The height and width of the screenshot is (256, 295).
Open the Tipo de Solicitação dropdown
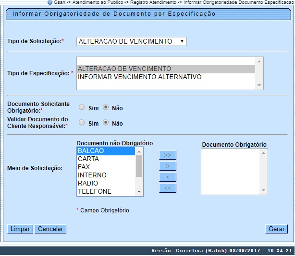pos(131,41)
